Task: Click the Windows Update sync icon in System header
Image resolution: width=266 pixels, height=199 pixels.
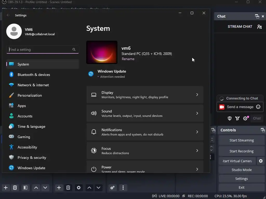Action: point(91,74)
